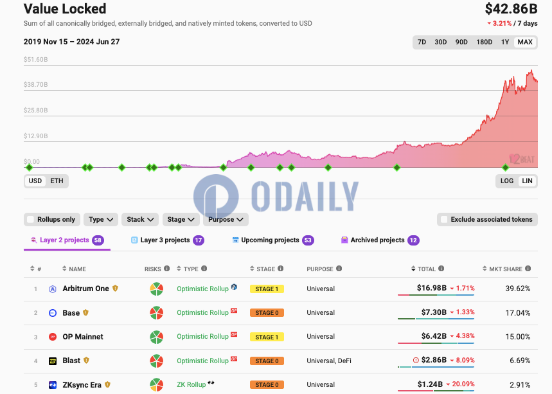
Task: Open the Blast project link
Action: coord(71,361)
